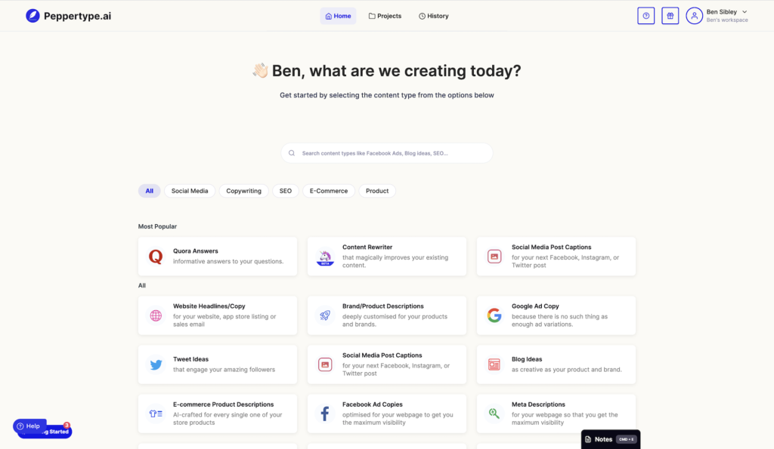The width and height of the screenshot is (774, 449).
Task: Click the Content Rewriter unicorn icon
Action: [x=325, y=257]
